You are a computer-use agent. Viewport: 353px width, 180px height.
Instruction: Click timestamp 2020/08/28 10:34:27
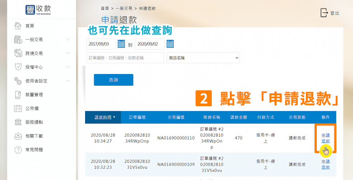click(x=103, y=138)
